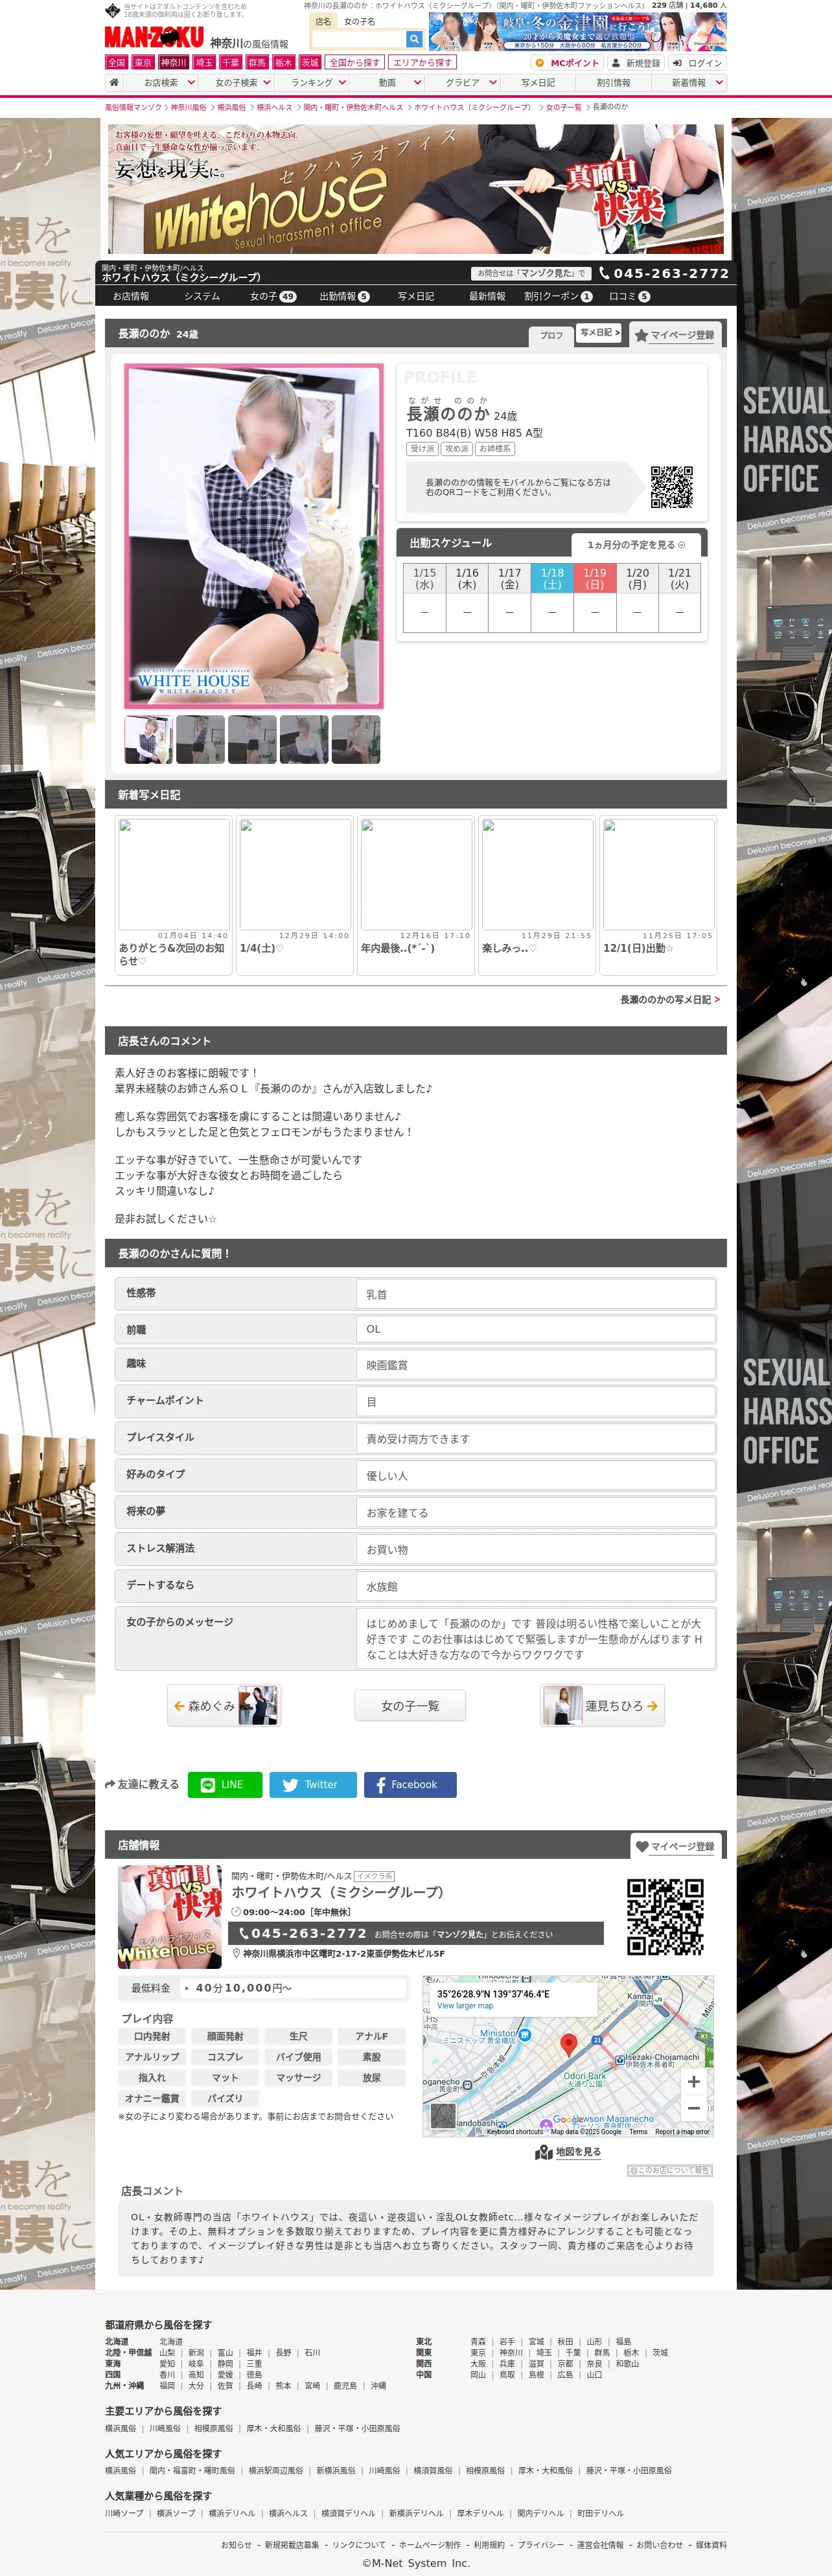Click the heart マイページ登録 button in 店舗情報

[674, 1846]
